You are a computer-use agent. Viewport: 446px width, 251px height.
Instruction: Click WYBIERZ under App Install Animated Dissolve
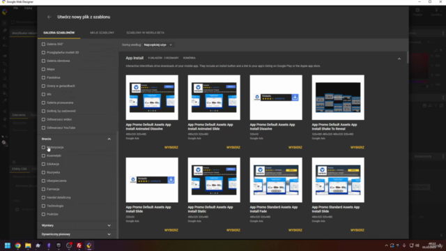coord(171,147)
